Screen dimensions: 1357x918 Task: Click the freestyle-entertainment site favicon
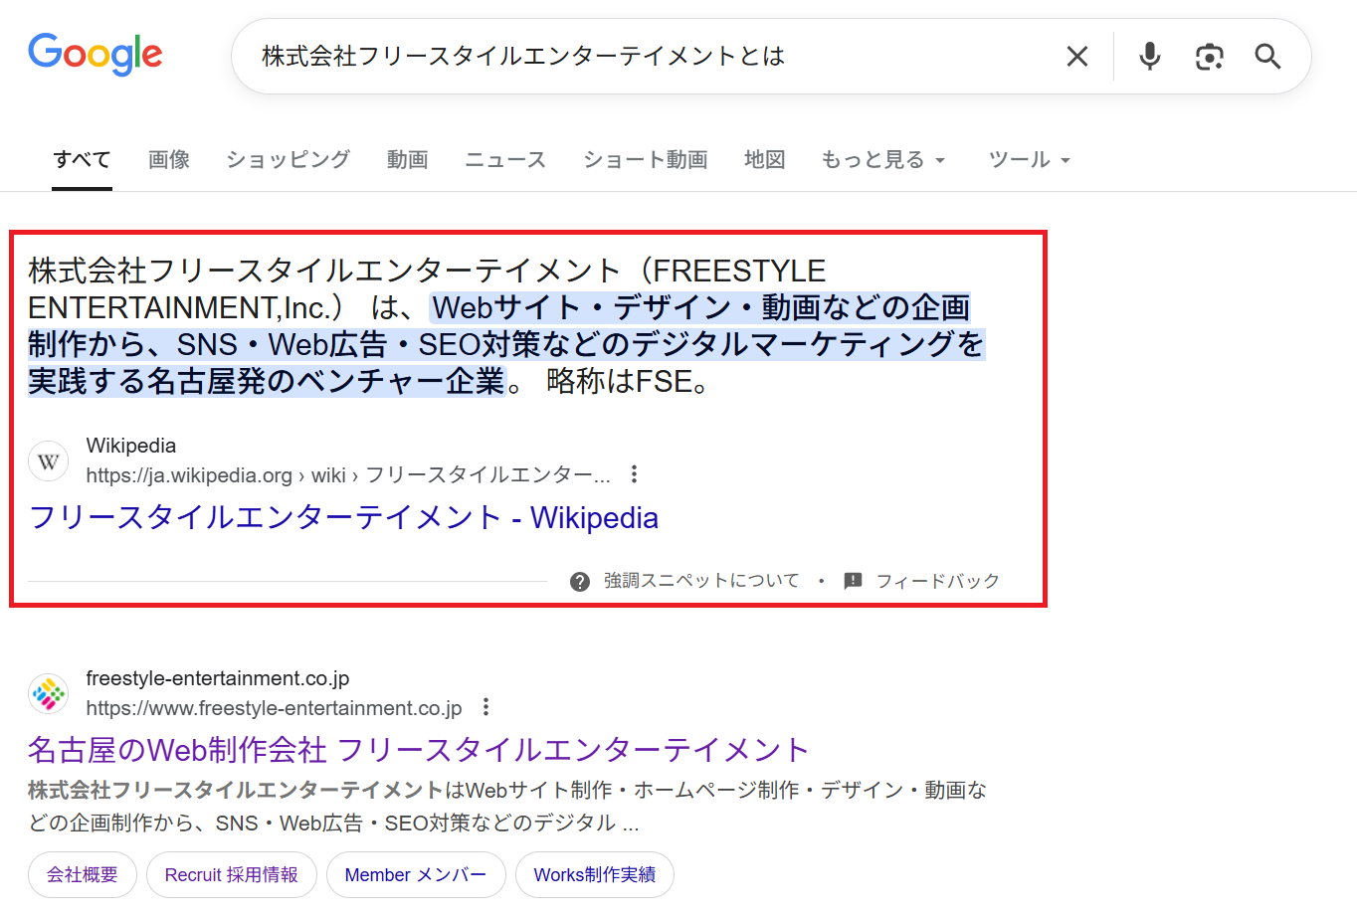(49, 694)
